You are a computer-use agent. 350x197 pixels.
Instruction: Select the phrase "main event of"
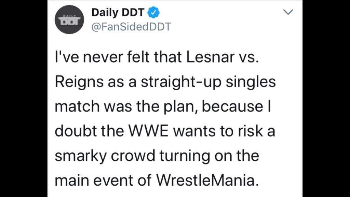(103, 180)
